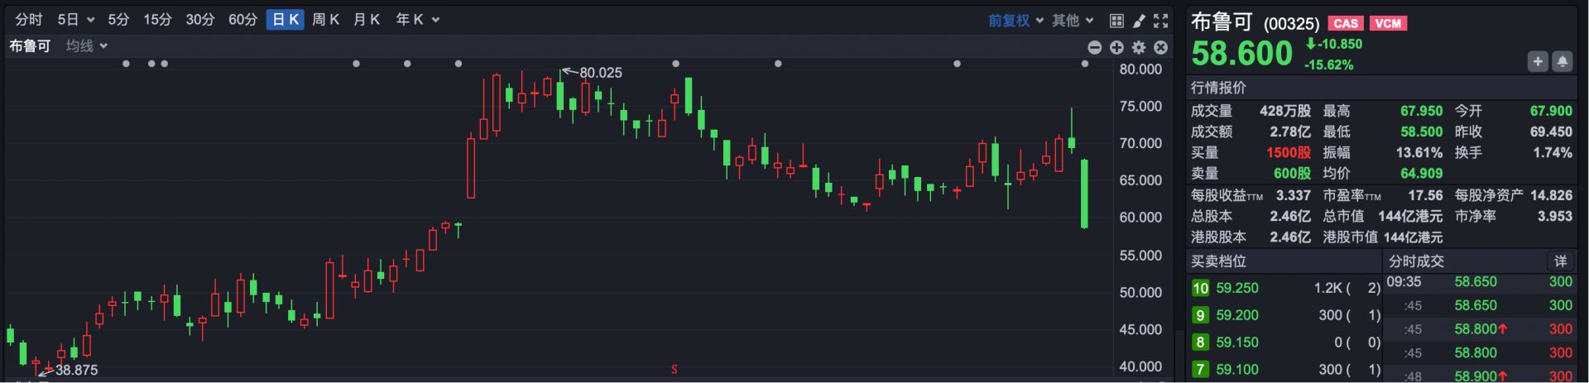The height and width of the screenshot is (383, 1589).
Task: Click the 38.875 low price label
Action: coord(76,370)
